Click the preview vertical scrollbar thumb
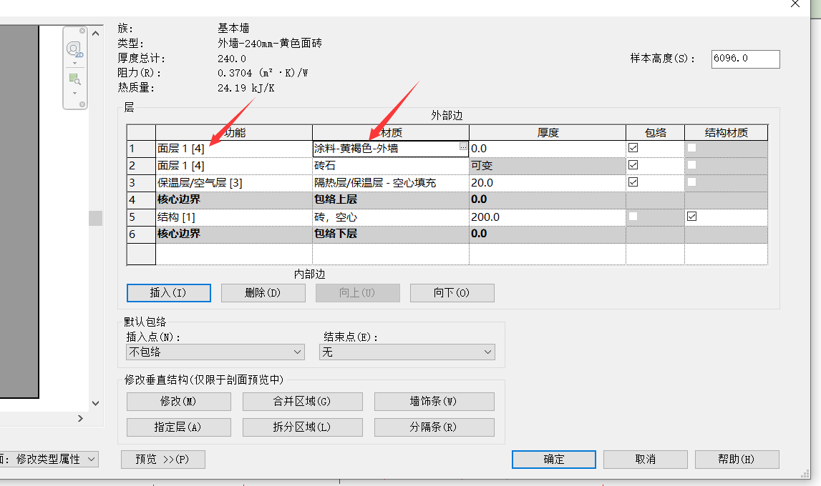821x486 pixels. (95, 218)
